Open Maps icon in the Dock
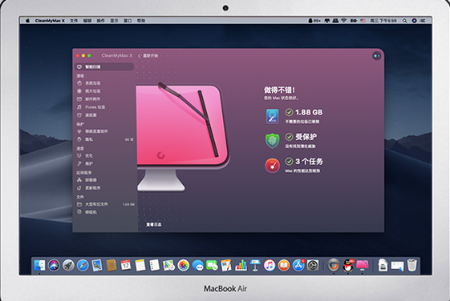Image resolution: width=450 pixels, height=301 pixels. point(168,266)
